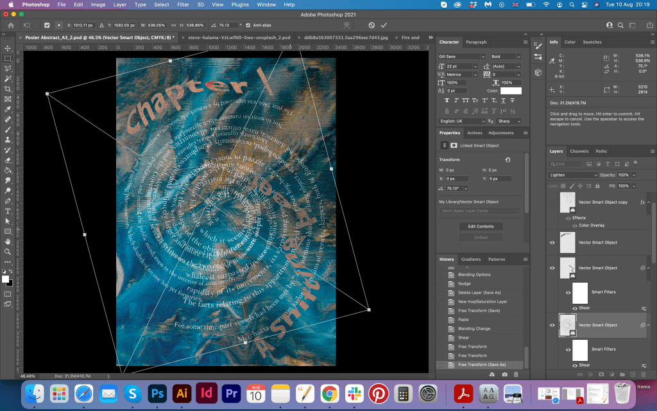Open the Gill Sans font family dropdown
The image size is (657, 411).
pyautogui.click(x=462, y=57)
